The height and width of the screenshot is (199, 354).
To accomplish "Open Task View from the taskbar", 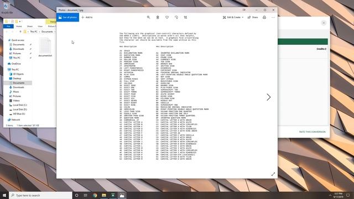I will coord(86,195).
